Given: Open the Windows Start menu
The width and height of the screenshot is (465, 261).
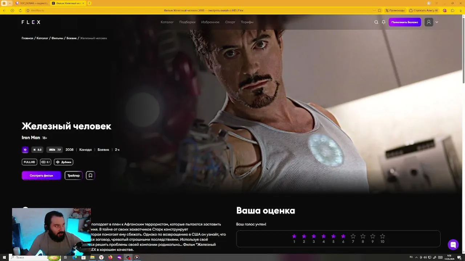Looking at the screenshot, I should (4, 257).
